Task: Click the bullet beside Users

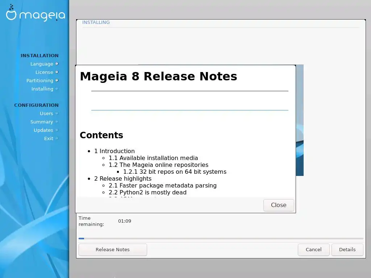Action: tap(57, 113)
